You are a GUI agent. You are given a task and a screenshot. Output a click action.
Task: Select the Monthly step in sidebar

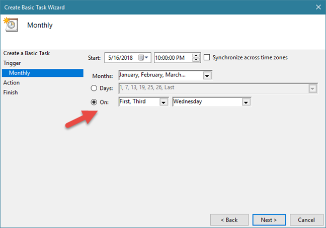tap(20, 73)
